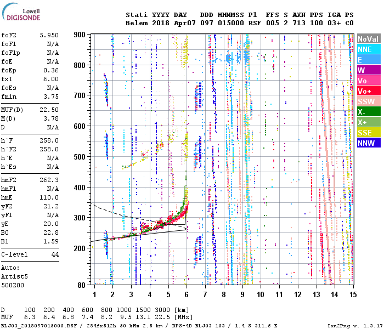
Task: Click the BLJ03_2018097015000.RSF filename
Action: [39, 326]
